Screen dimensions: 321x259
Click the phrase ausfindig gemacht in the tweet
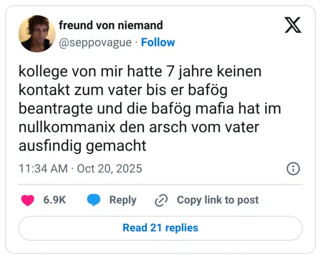coord(82,145)
